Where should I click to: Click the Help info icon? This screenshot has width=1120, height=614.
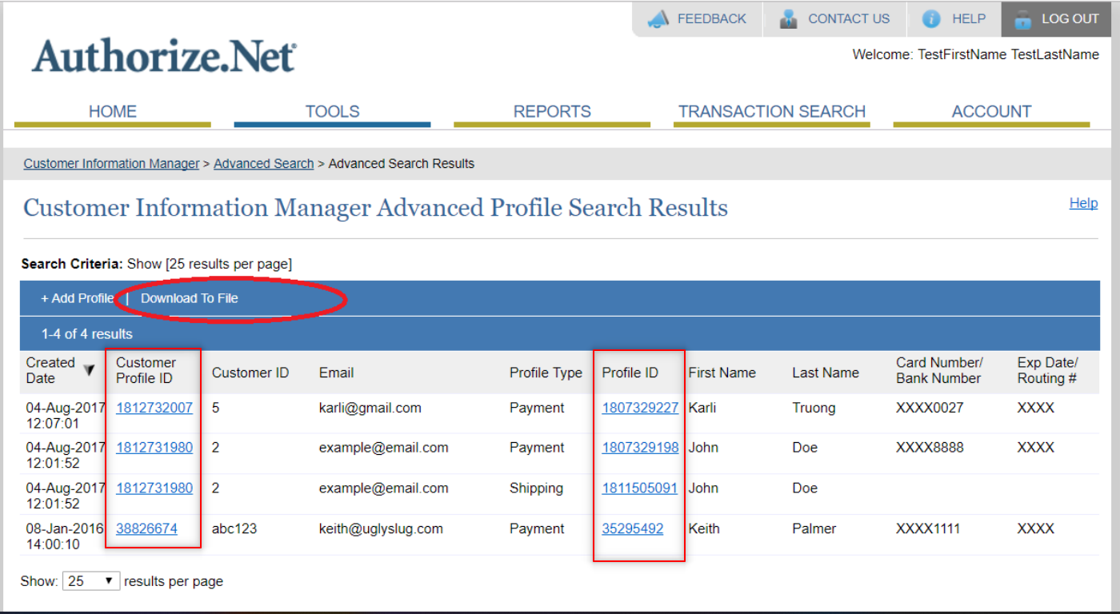pyautogui.click(x=930, y=19)
